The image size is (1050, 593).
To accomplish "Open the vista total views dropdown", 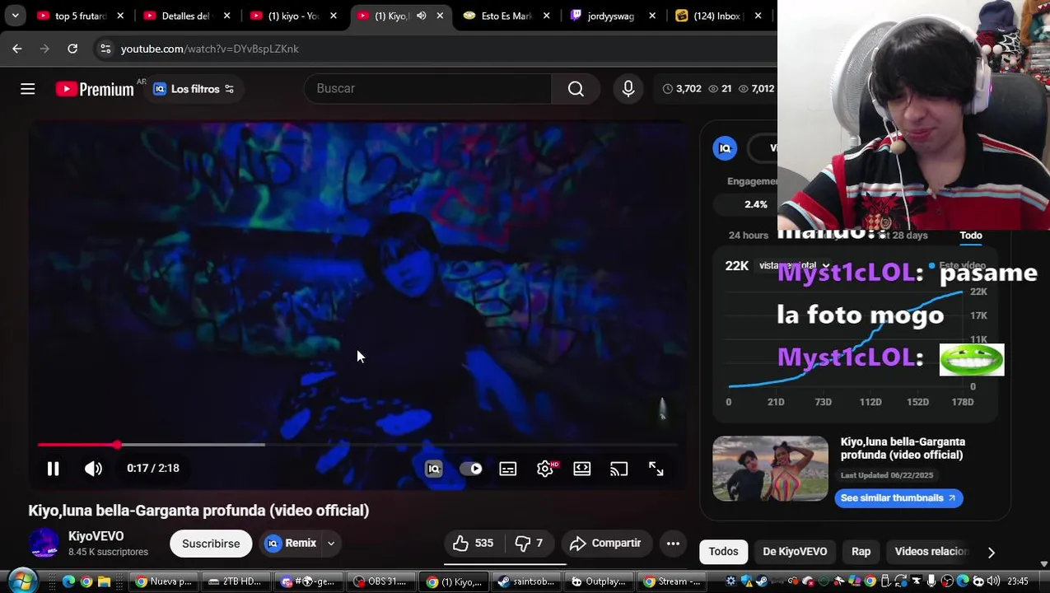I will (795, 266).
